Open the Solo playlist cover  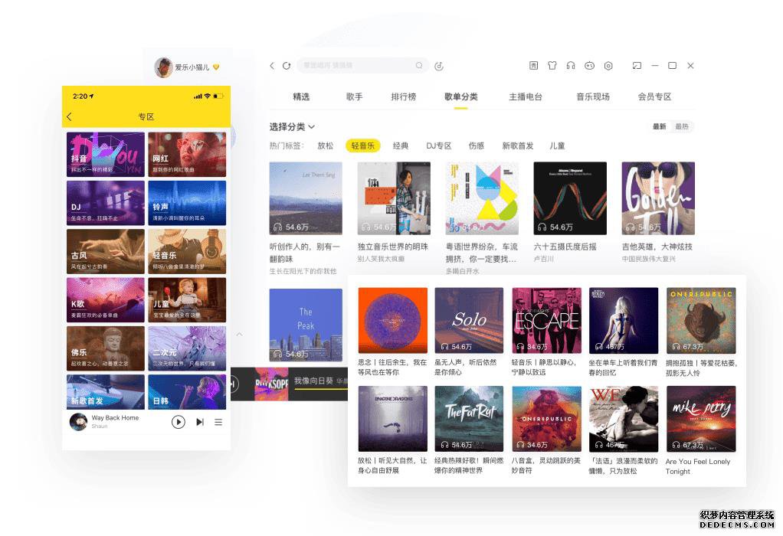(469, 320)
